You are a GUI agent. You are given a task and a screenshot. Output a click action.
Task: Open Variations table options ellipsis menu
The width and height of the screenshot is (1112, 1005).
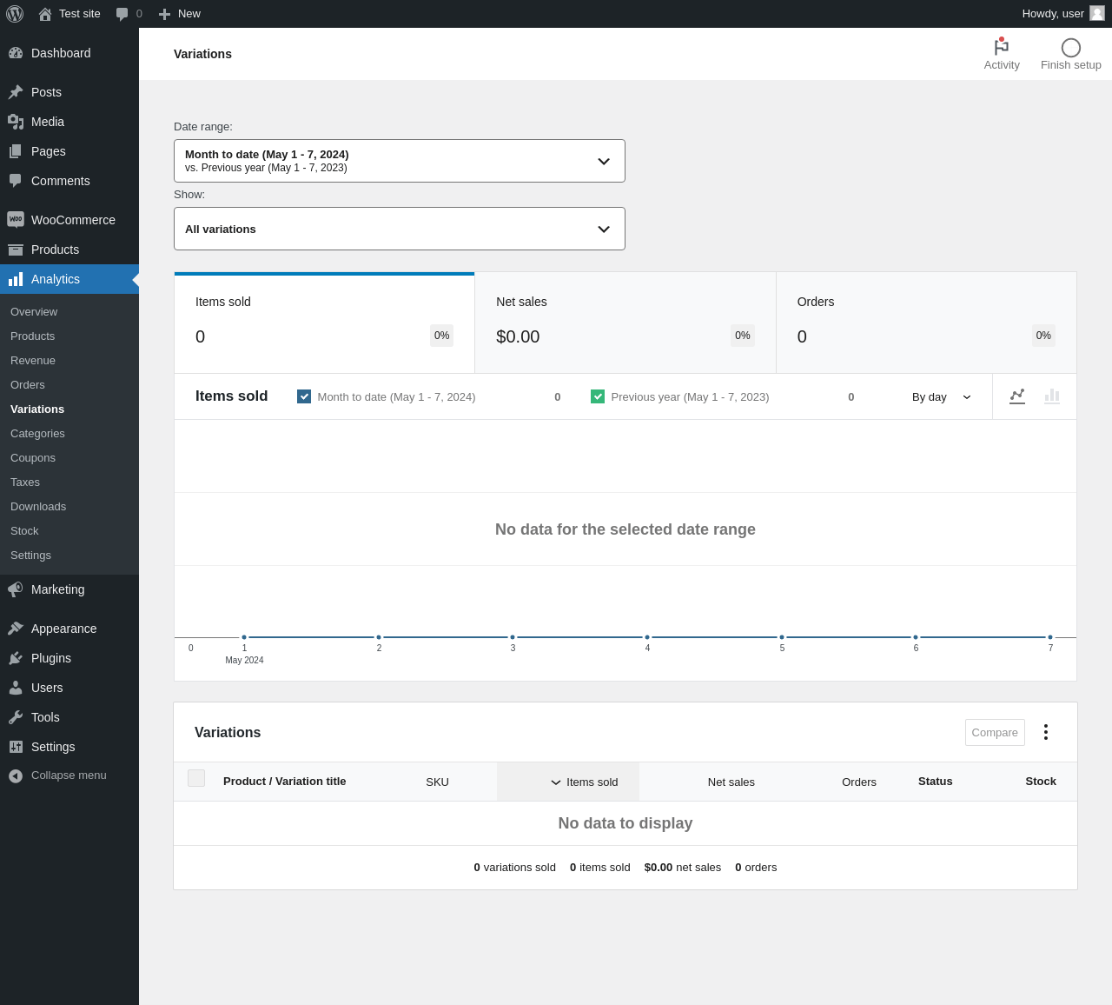point(1046,732)
